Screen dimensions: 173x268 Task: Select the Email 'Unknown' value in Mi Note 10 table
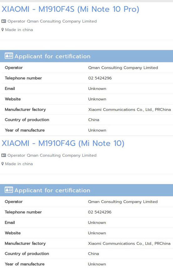tap(97, 222)
